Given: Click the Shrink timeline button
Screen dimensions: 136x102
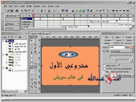Looking at the screenshot, I should click(12, 28).
